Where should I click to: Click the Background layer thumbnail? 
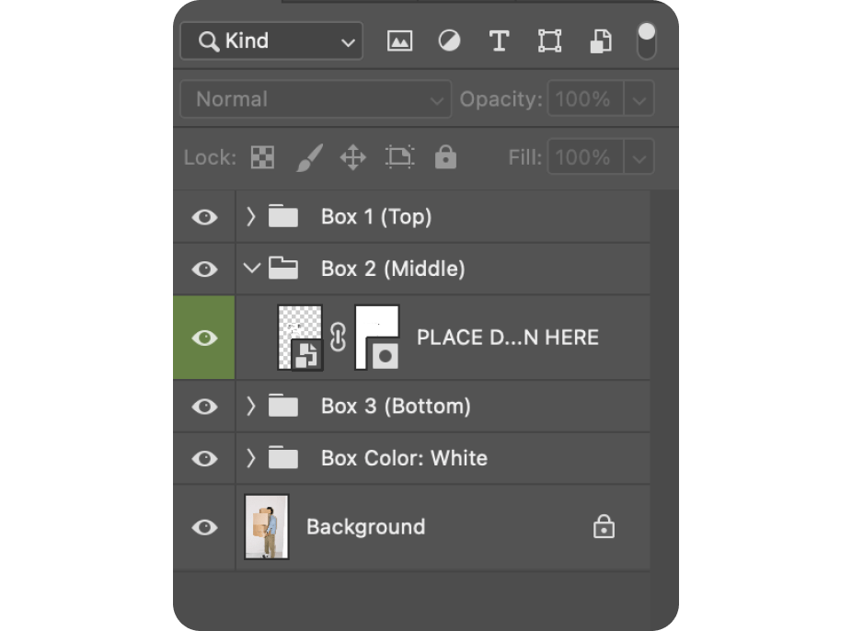coord(267,526)
